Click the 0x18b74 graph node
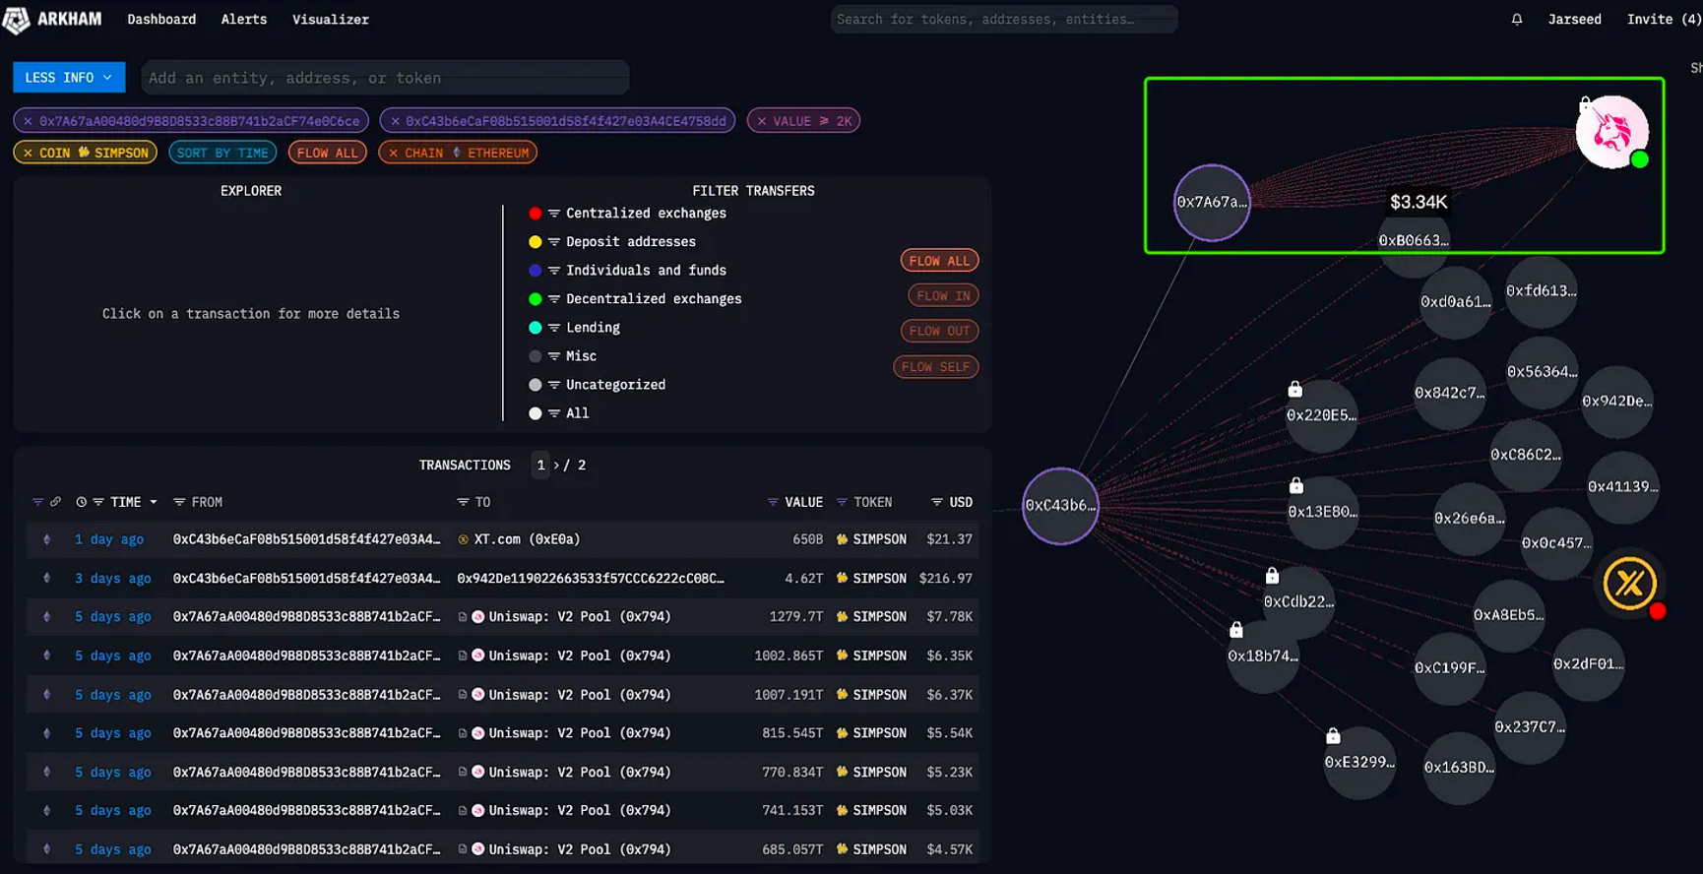 [x=1263, y=655]
